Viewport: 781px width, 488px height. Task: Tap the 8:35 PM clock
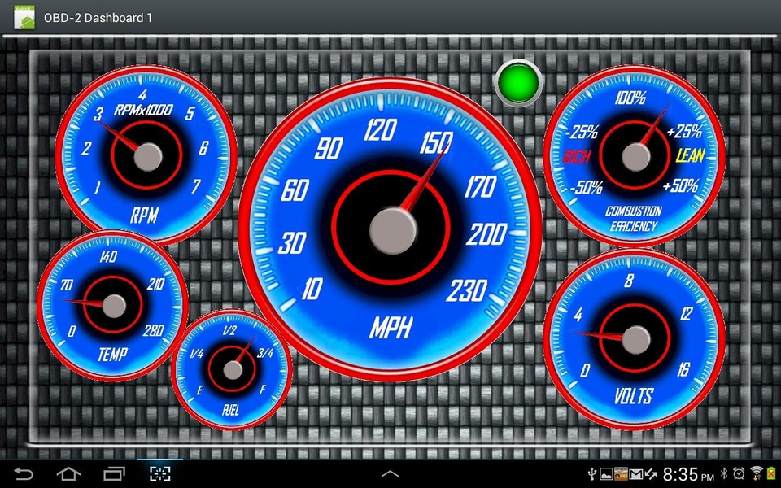(688, 473)
